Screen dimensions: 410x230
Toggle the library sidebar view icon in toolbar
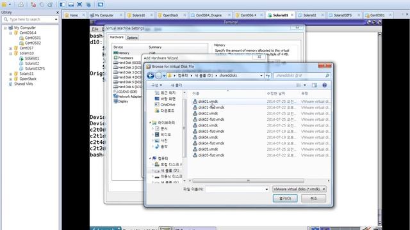click(x=63, y=4)
